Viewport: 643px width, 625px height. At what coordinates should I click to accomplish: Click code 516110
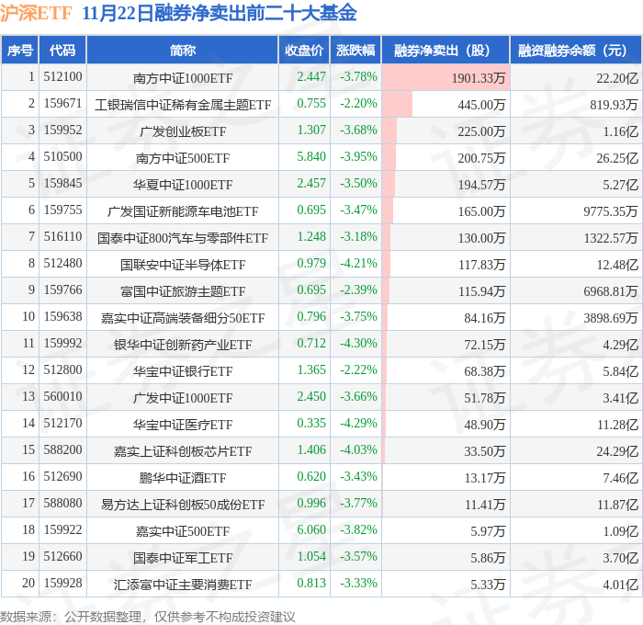point(62,237)
